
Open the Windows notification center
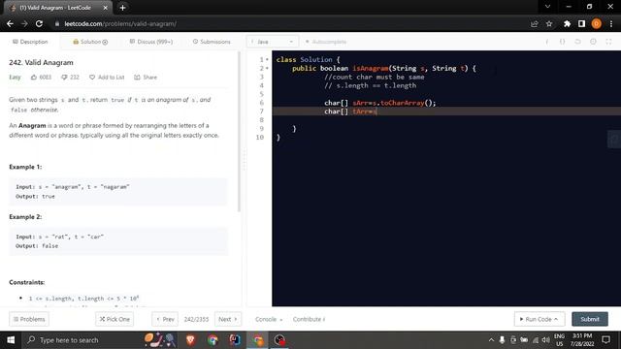point(605,340)
